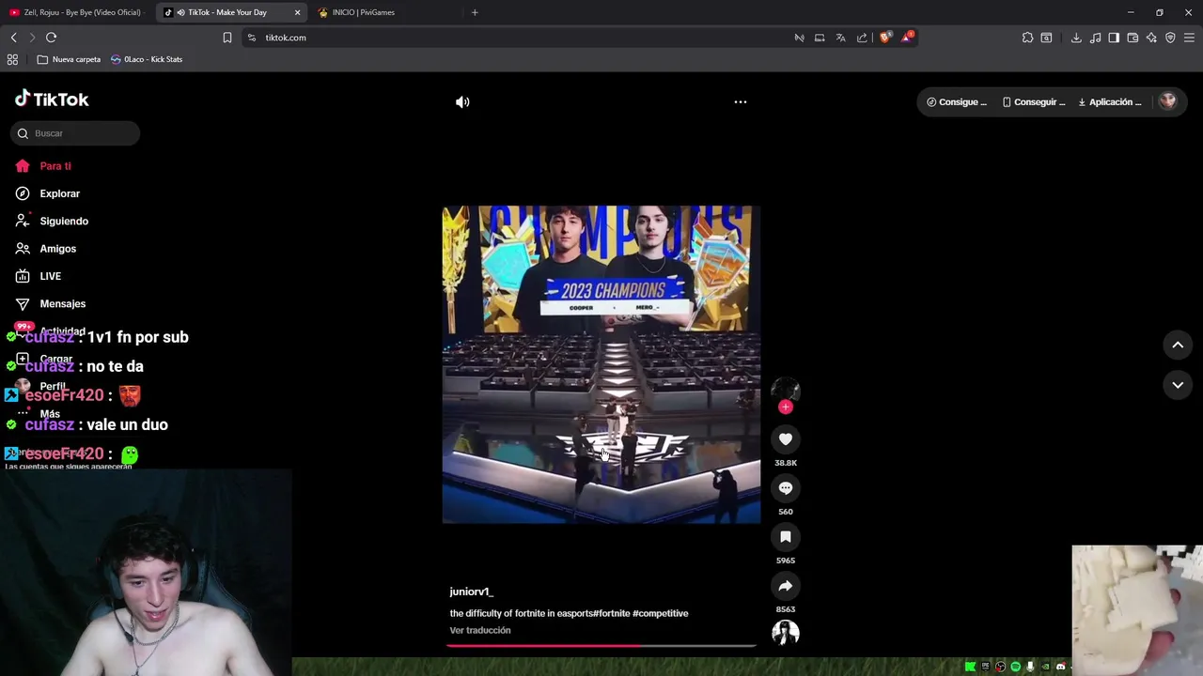
Task: Open the Leo AI sparkle icon
Action: pyautogui.click(x=1151, y=38)
